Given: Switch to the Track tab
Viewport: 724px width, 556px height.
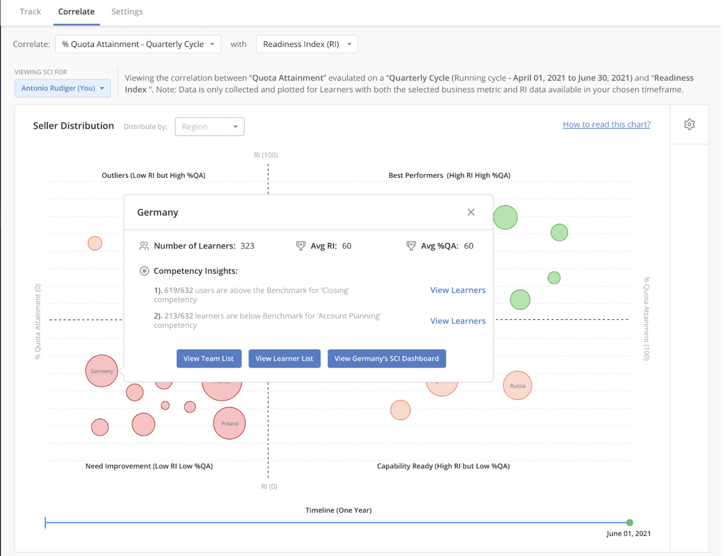Looking at the screenshot, I should (30, 11).
